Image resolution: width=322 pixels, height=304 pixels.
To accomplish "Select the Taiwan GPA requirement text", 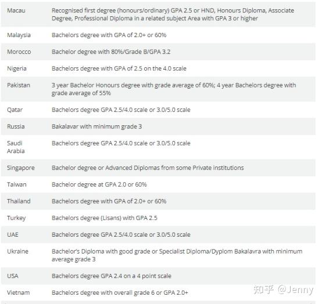I will tap(99, 184).
